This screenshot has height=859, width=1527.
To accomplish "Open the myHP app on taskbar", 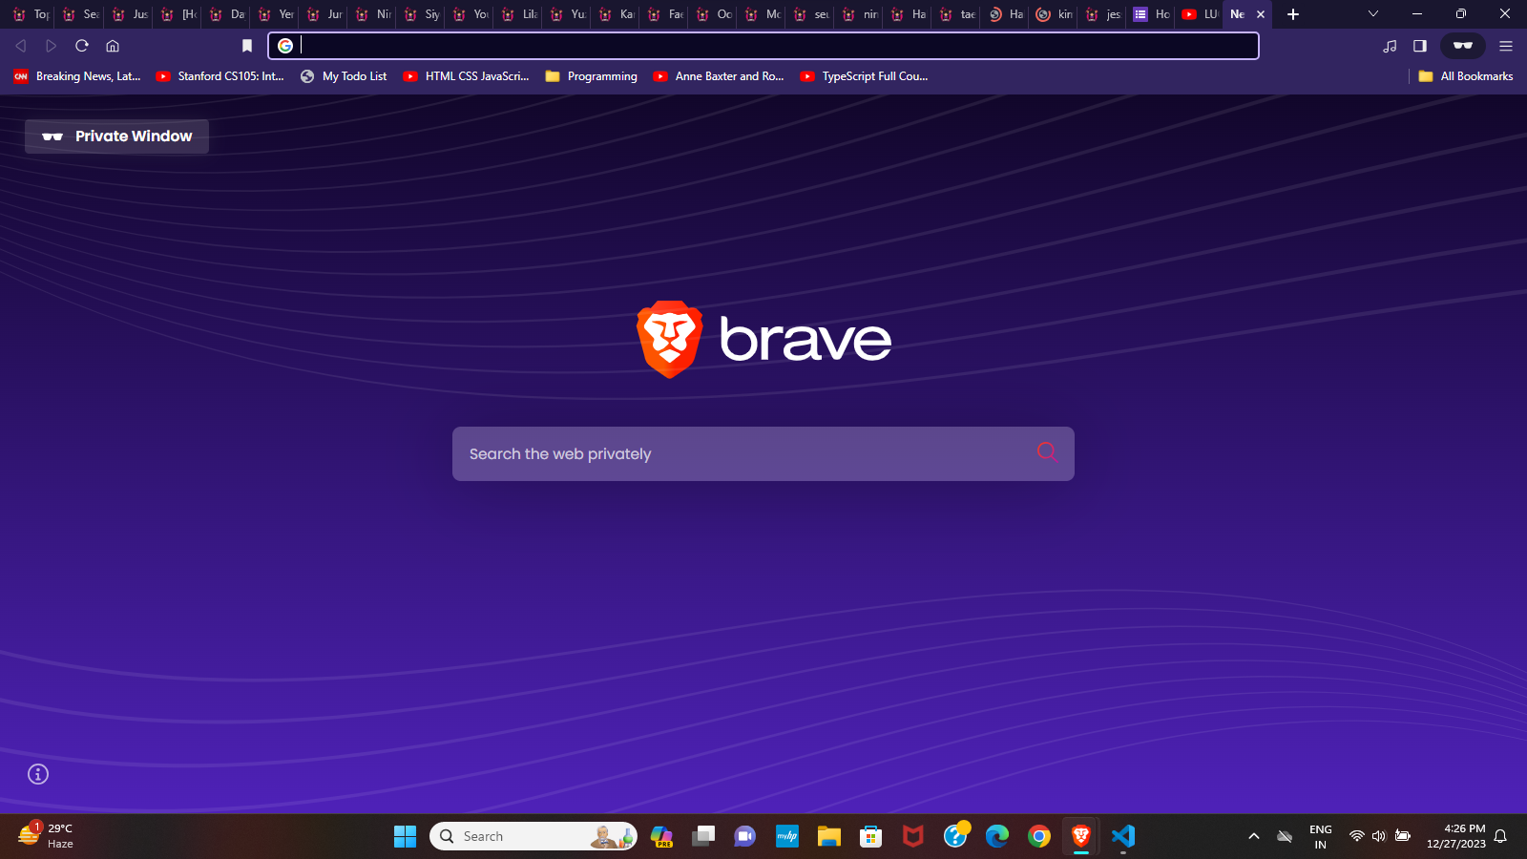I will tap(787, 836).
